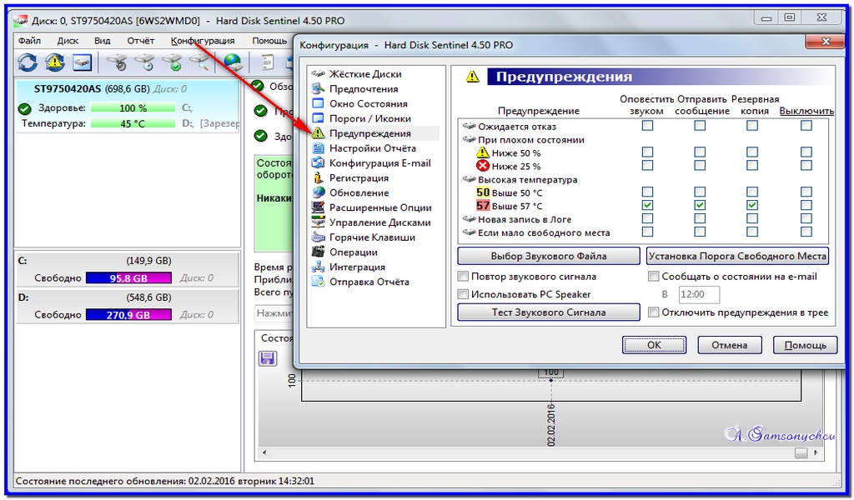Image resolution: width=854 pixels, height=500 pixels.
Task: Click the Температура 45 °C bar
Action: pos(133,123)
